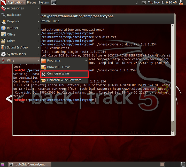Expand Graphics submenu arrow

[38, 21]
